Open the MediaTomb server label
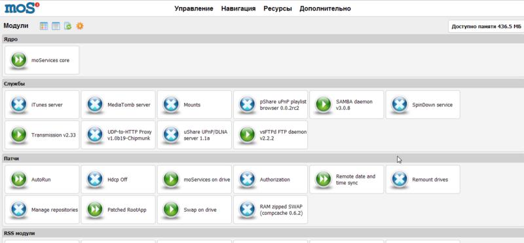The width and height of the screenshot is (524, 243). 129,105
